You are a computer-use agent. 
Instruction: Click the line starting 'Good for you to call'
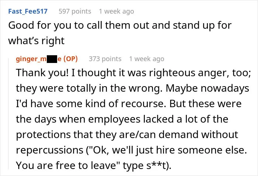pyautogui.click(x=120, y=25)
